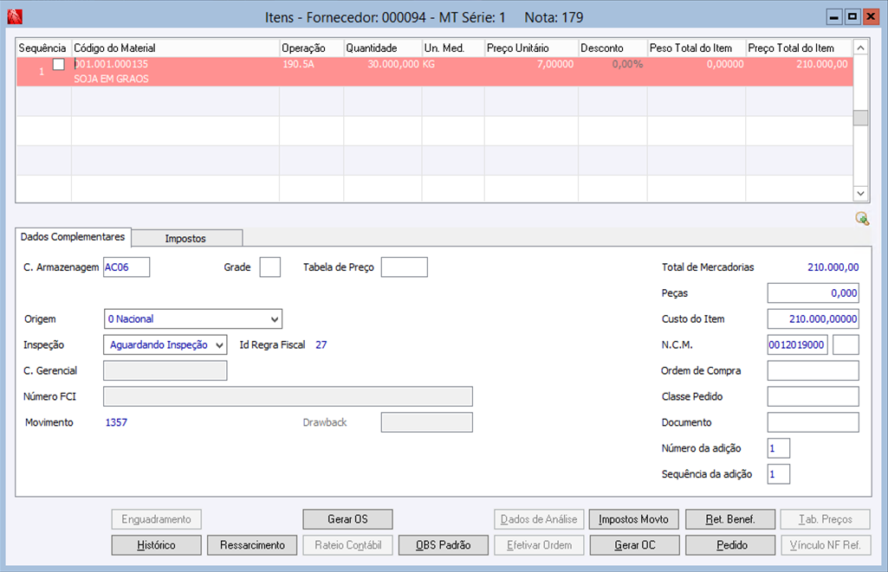Screen dimensions: 888x572
Task: Click the Classe Pedido field
Action: tap(813, 396)
